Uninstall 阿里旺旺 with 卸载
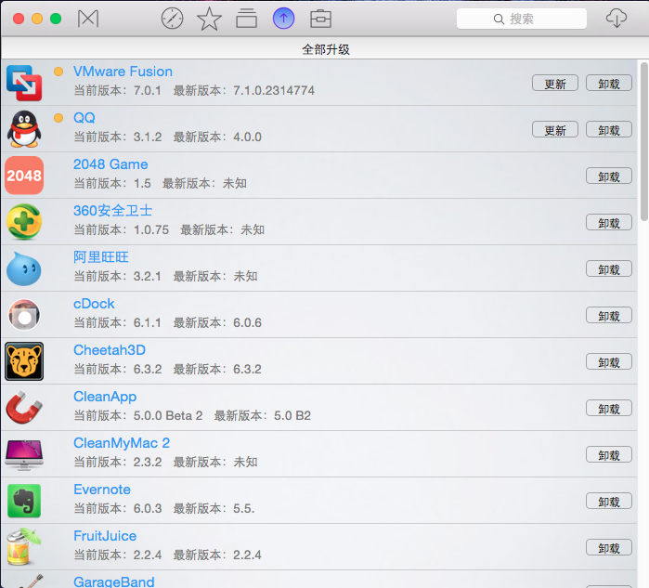 609,268
